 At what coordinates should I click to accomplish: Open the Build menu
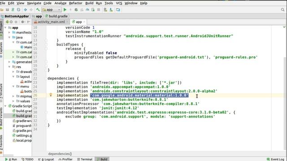tap(89, 3)
